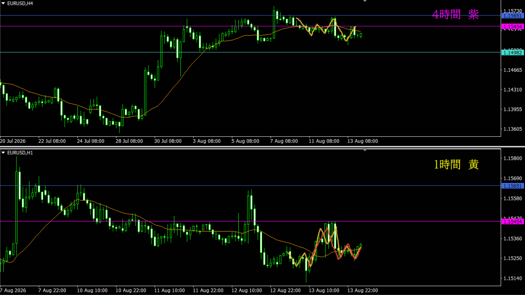Click the '13 Aug 22:00' time label
The image size is (525, 295).
pos(362,290)
